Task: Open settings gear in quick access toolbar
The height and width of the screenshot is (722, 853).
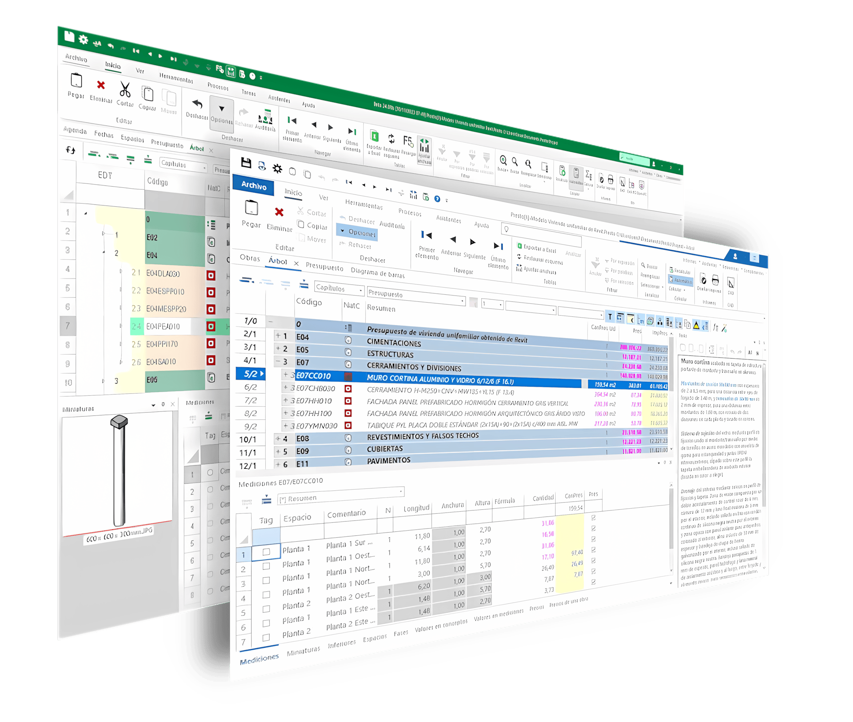Action: point(277,168)
